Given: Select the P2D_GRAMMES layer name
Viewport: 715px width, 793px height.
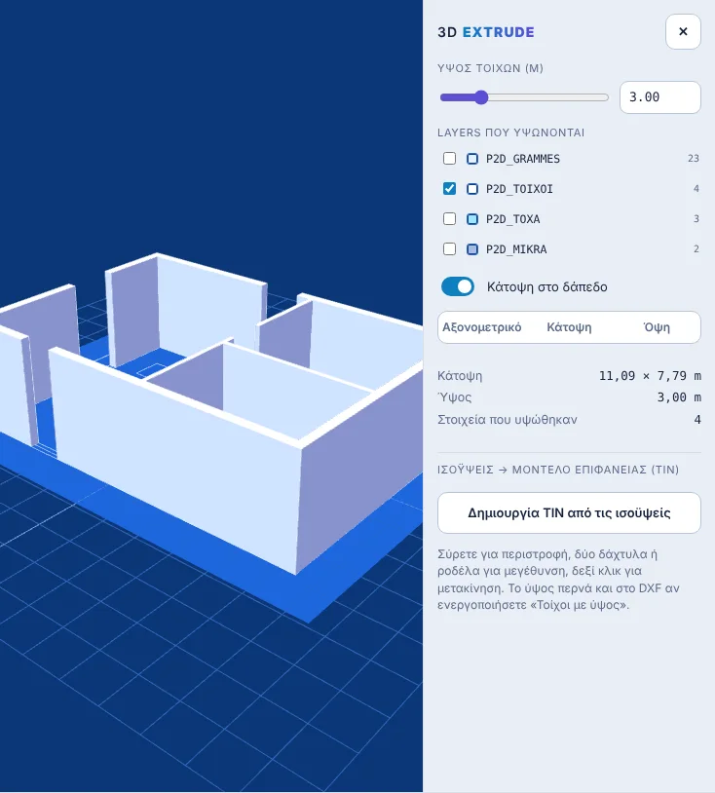Looking at the screenshot, I should pos(523,159).
